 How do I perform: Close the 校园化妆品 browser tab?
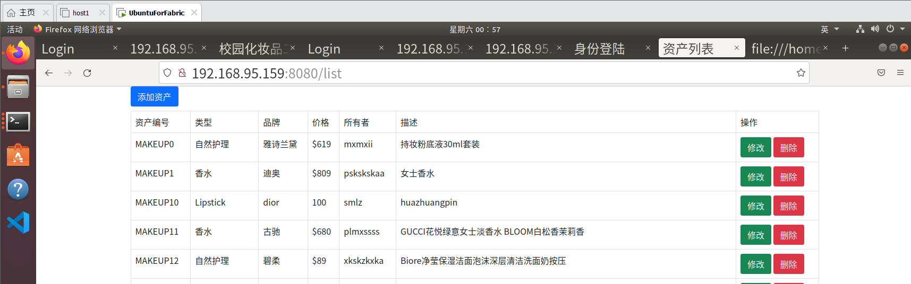pos(293,48)
